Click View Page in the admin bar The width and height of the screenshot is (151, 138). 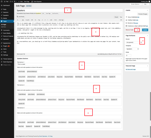(26, 1)
